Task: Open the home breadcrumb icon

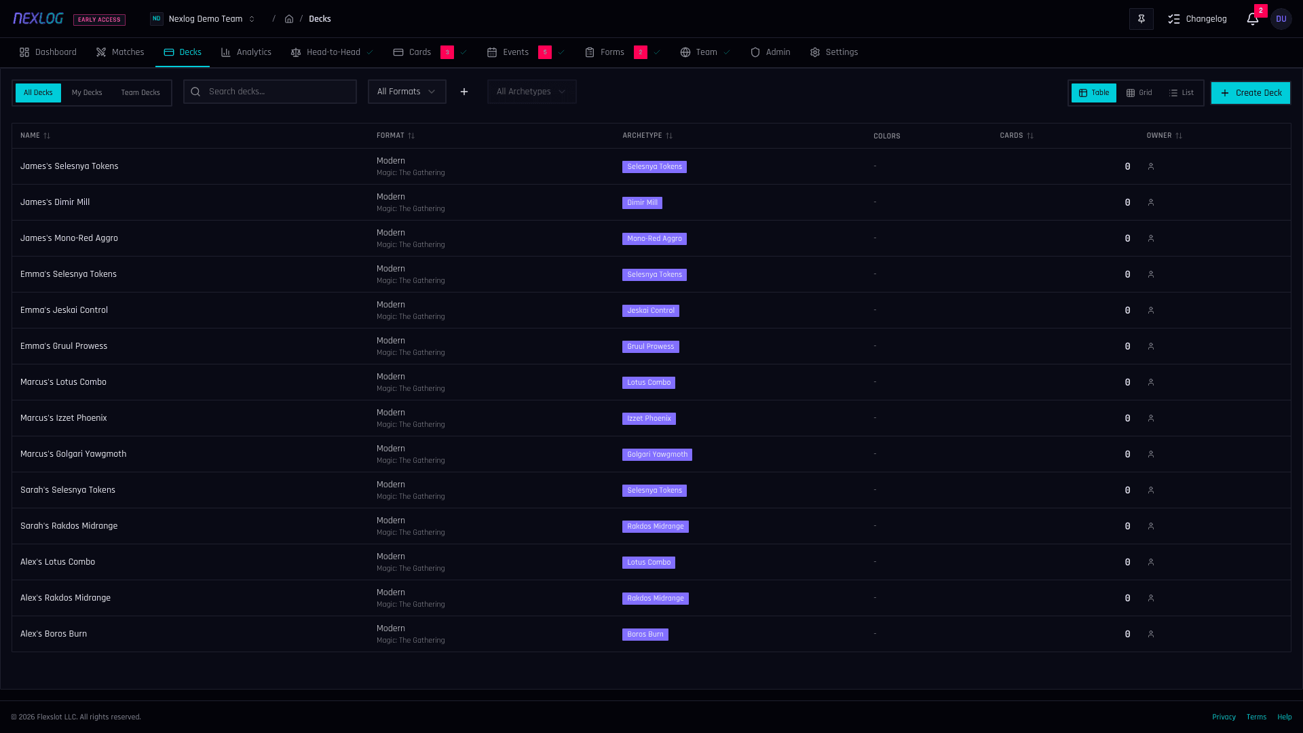Action: point(289,19)
